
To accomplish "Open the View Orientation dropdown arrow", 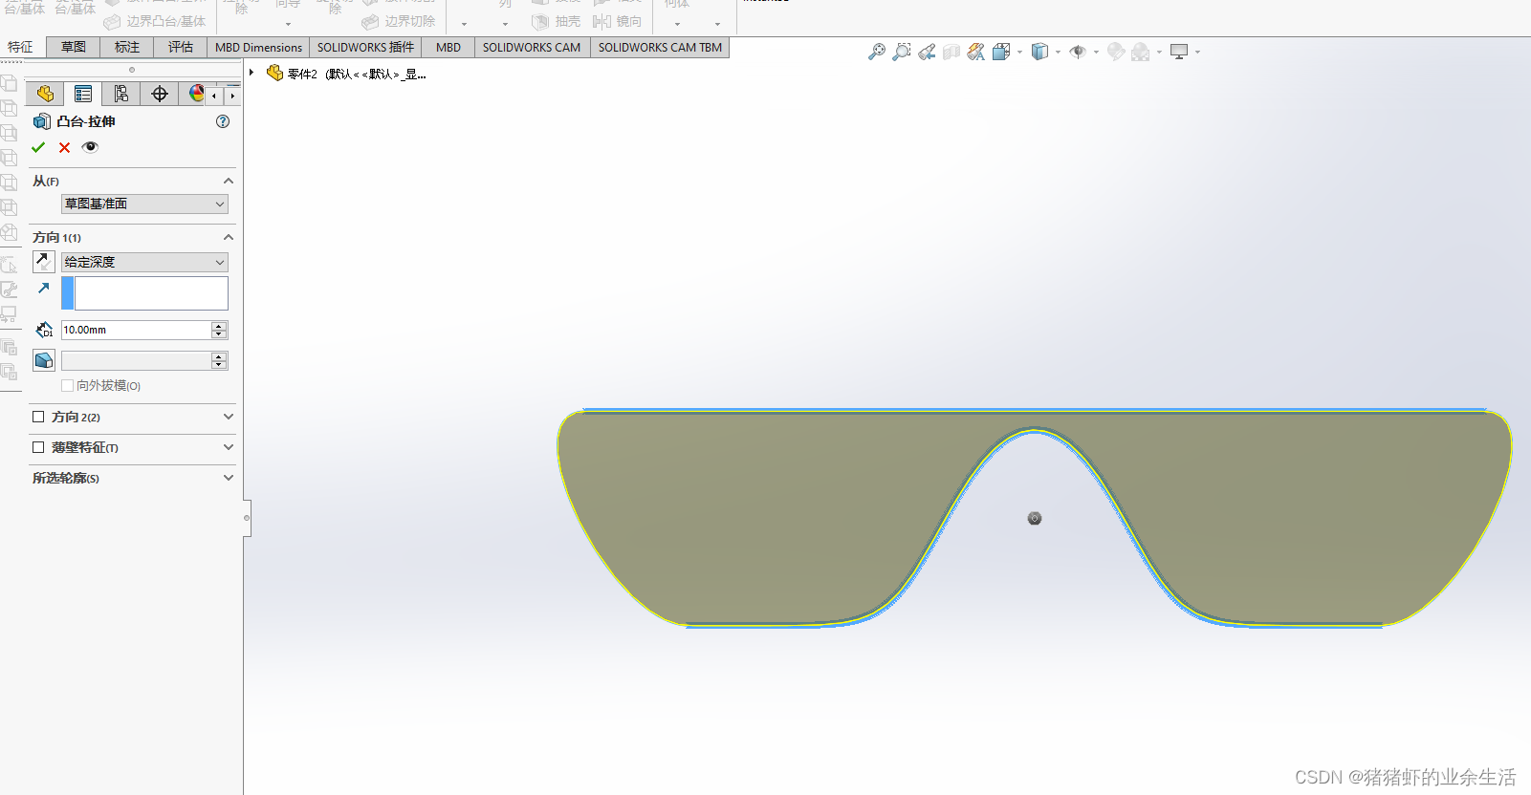I will pyautogui.click(x=1019, y=53).
